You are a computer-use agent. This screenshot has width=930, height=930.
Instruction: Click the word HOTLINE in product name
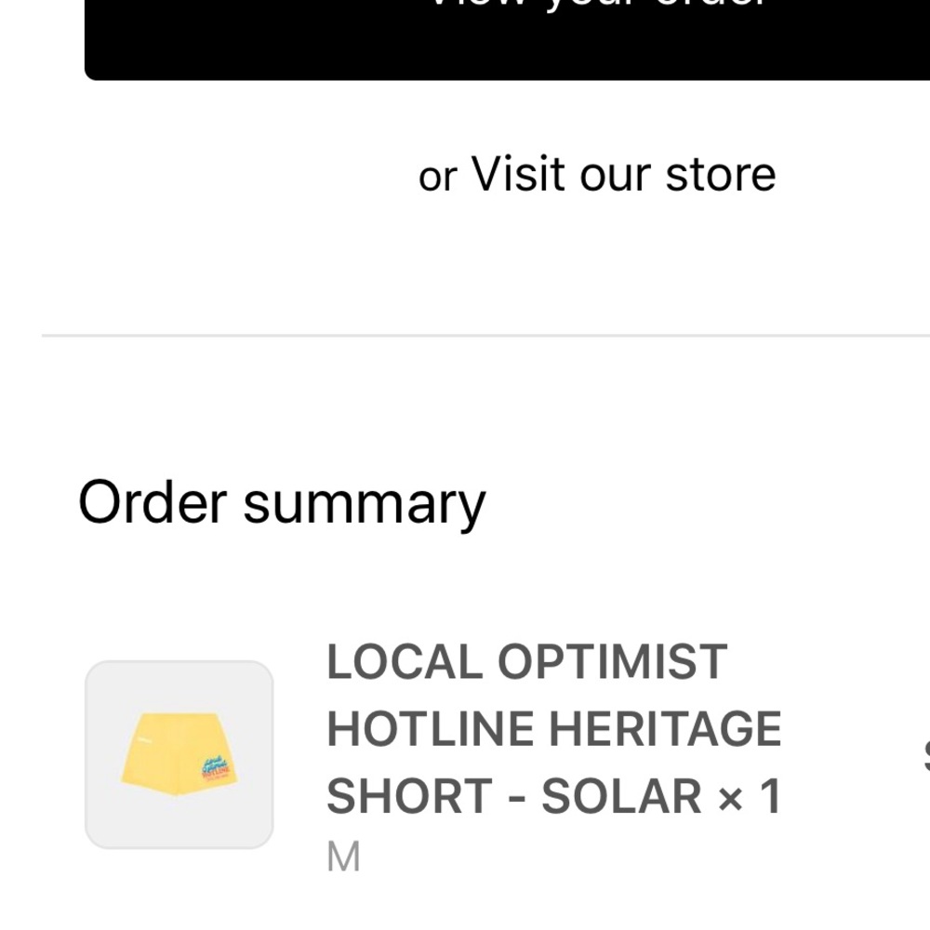[429, 729]
